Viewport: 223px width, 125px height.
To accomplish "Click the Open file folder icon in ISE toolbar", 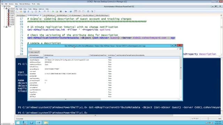I will [21, 11].
